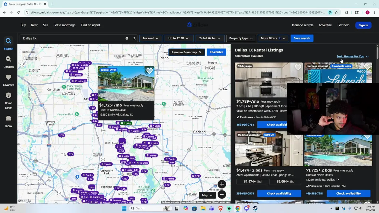This screenshot has width=379, height=213.
Task: Zoom out on the map
Action: 221,194
